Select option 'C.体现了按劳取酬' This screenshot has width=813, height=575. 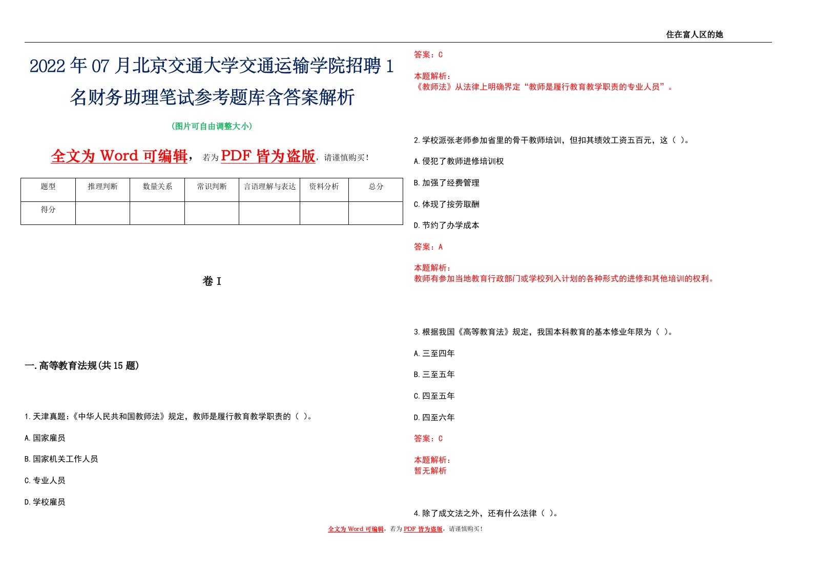[x=447, y=204]
